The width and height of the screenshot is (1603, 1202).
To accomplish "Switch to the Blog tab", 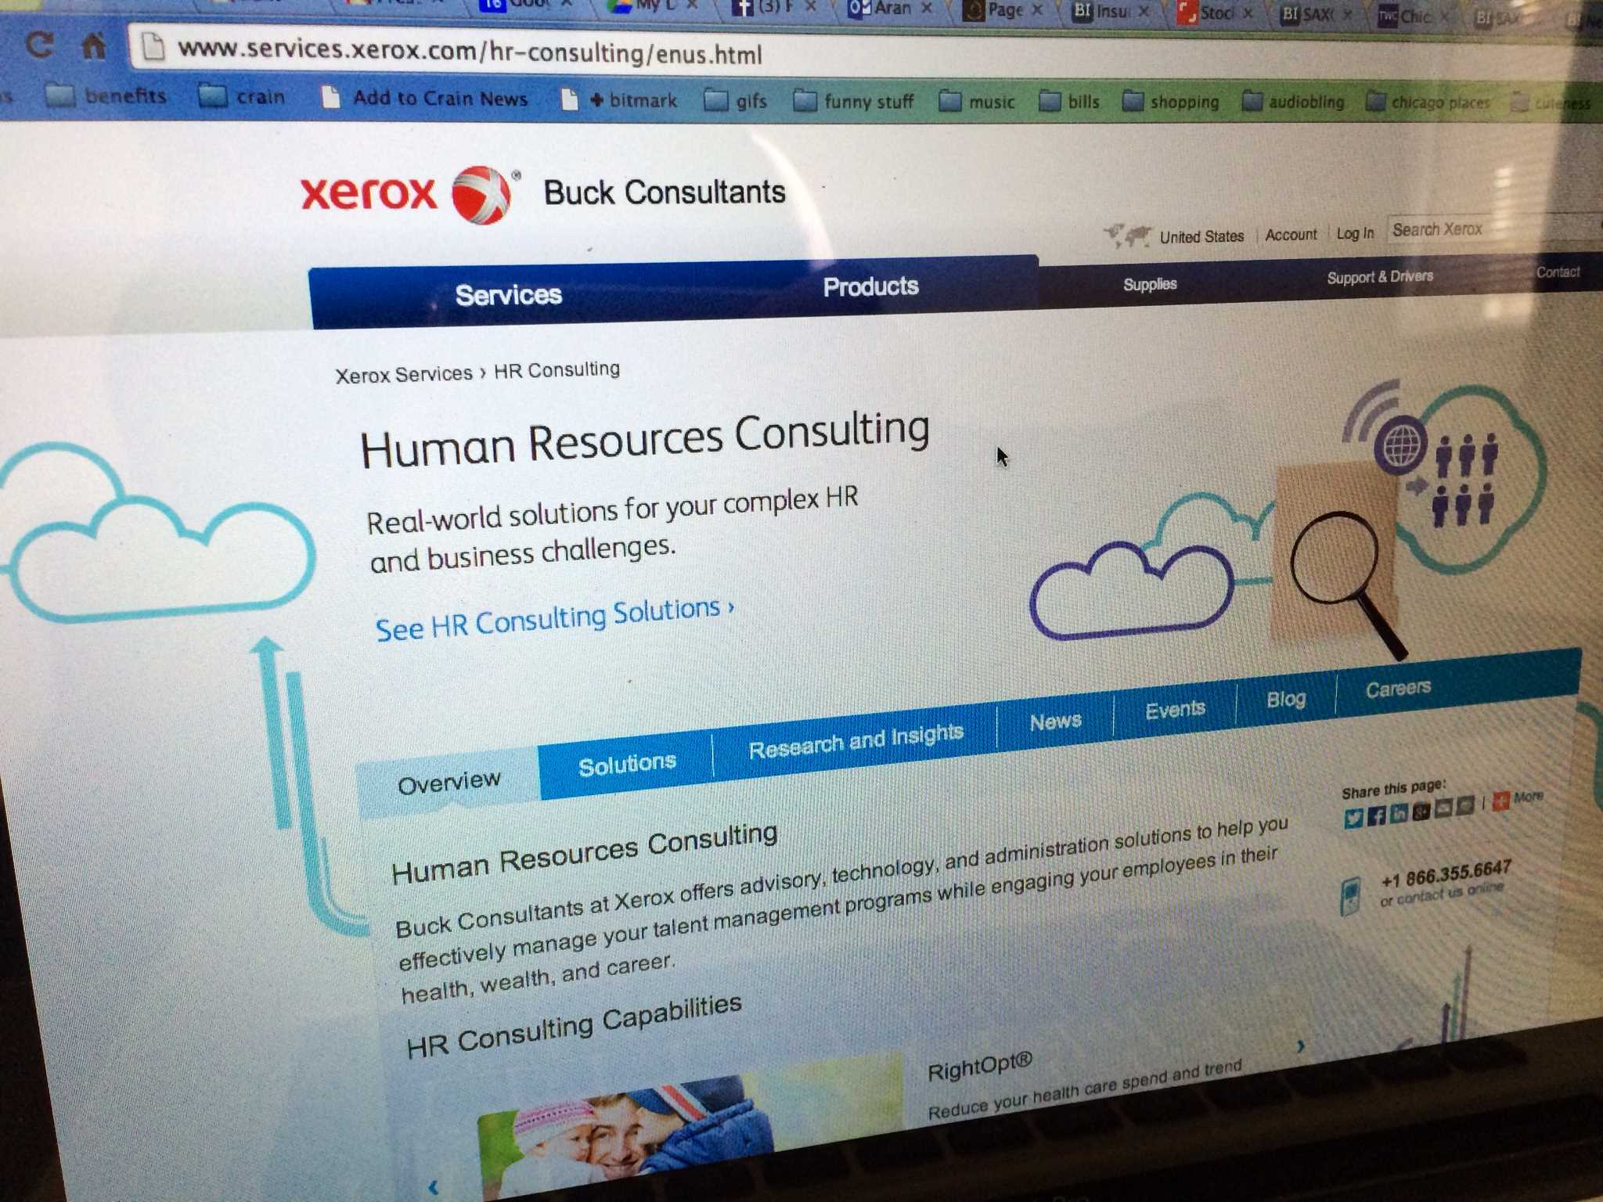I will point(1286,699).
